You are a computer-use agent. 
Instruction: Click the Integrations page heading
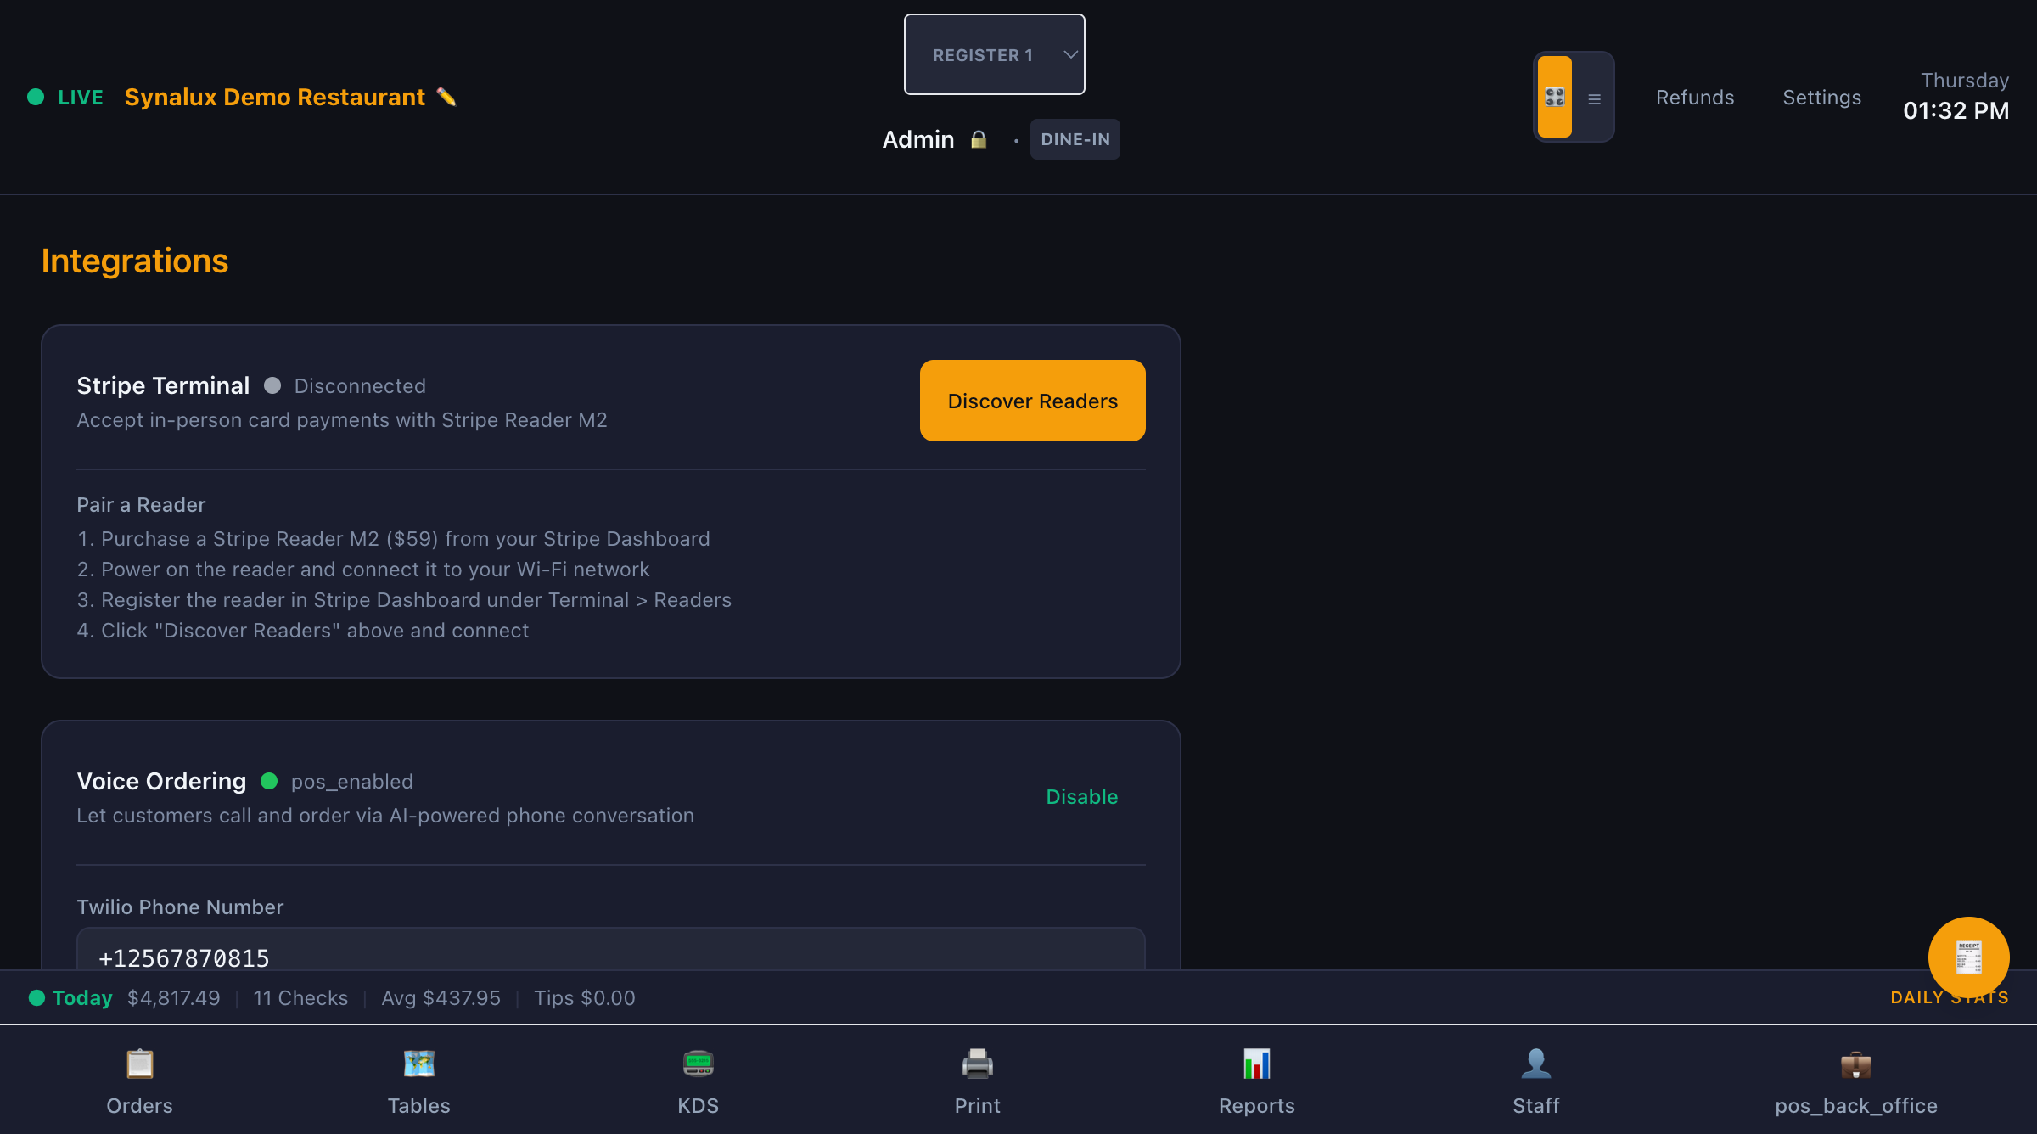(135, 261)
